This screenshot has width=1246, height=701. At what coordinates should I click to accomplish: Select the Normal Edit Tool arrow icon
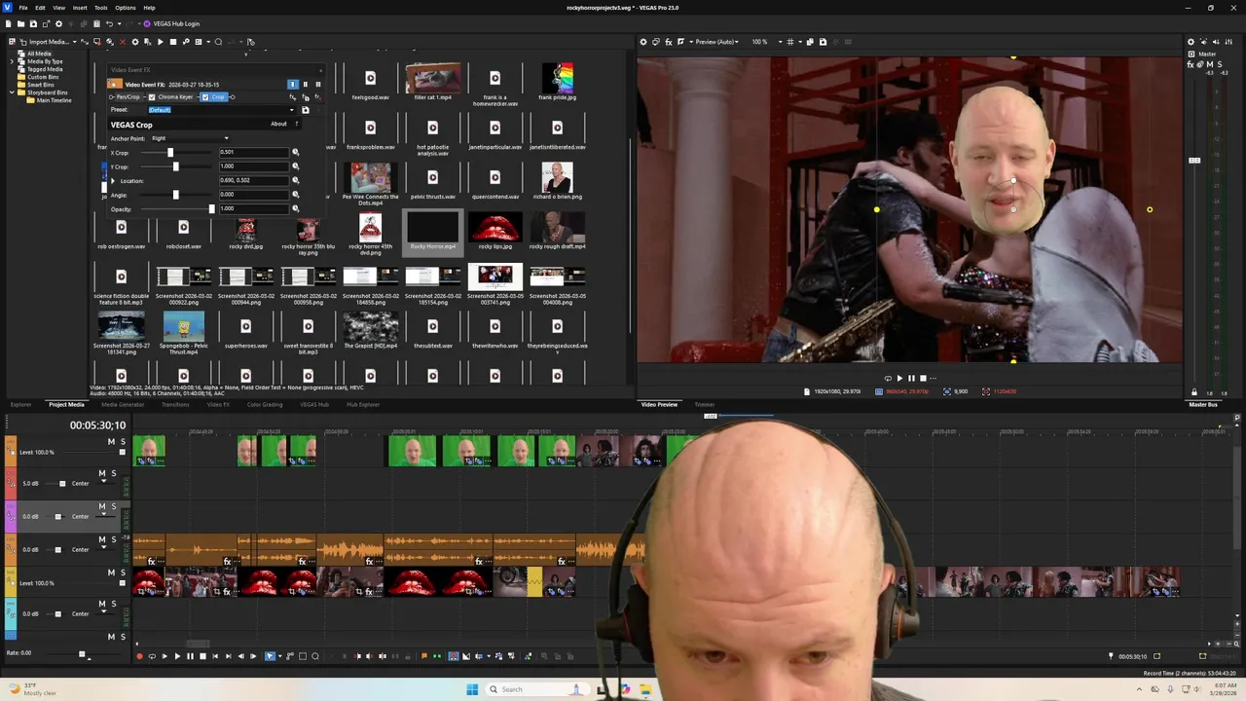tap(270, 656)
